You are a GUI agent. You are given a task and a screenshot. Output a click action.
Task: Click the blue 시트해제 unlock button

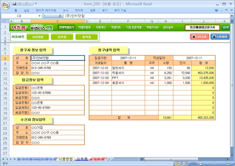[x=220, y=37]
